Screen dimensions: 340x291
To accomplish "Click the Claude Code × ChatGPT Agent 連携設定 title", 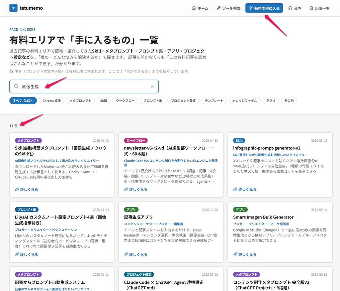I will 164,285.
